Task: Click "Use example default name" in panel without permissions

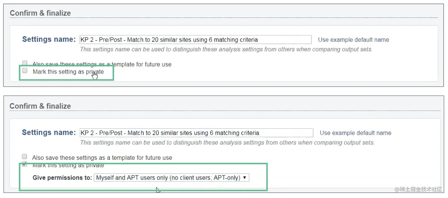Action: [x=353, y=40]
